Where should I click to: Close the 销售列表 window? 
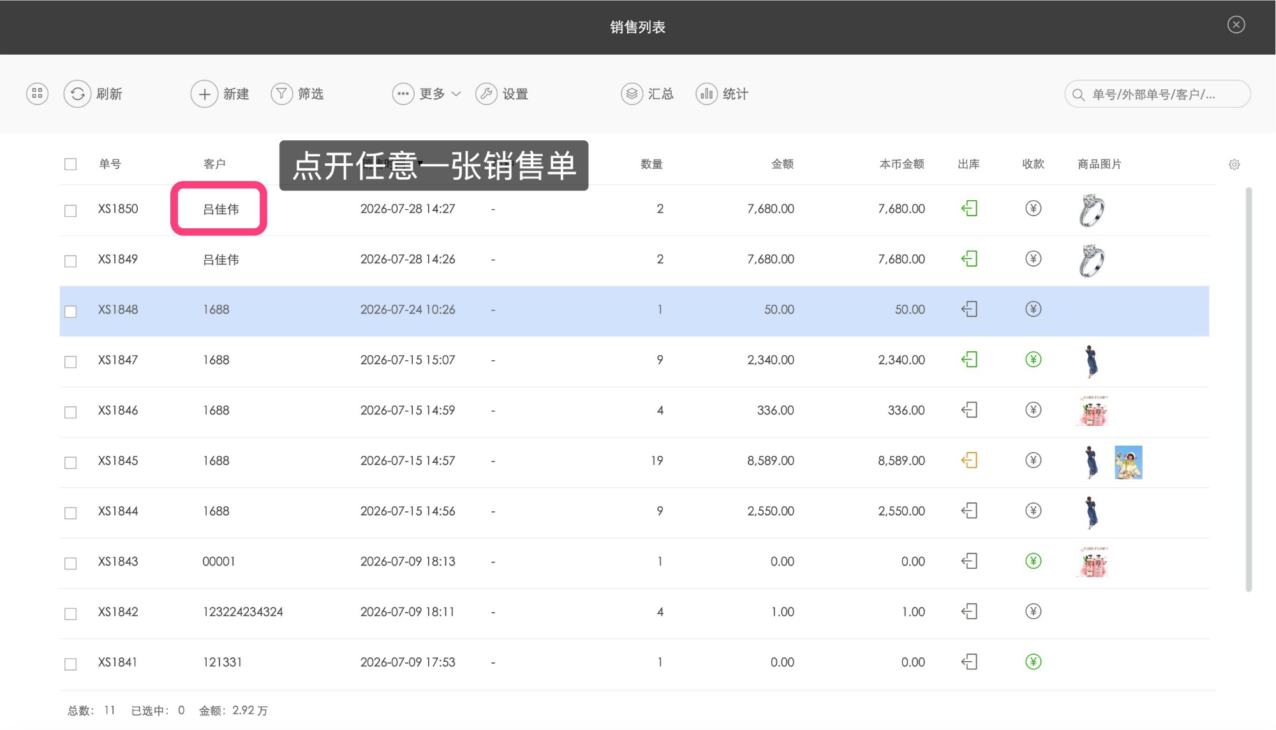point(1236,25)
